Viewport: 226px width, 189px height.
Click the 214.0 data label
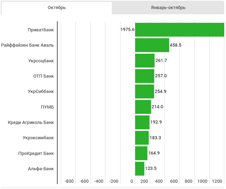pyautogui.click(x=157, y=107)
